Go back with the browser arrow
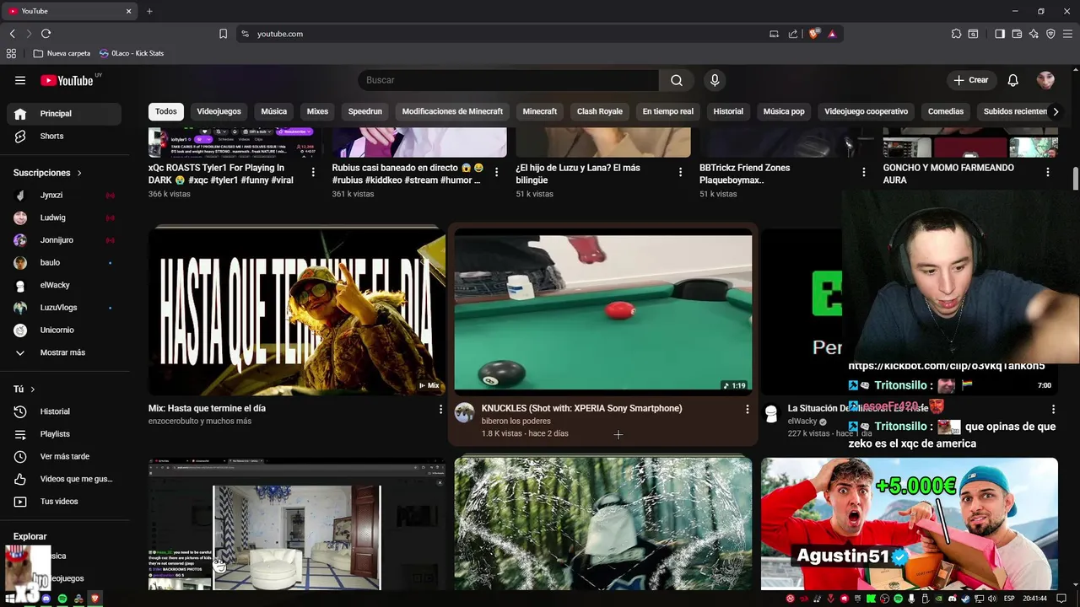 click(13, 34)
